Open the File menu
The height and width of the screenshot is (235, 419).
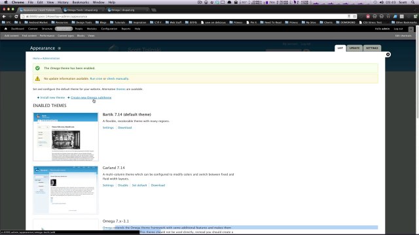31,2
